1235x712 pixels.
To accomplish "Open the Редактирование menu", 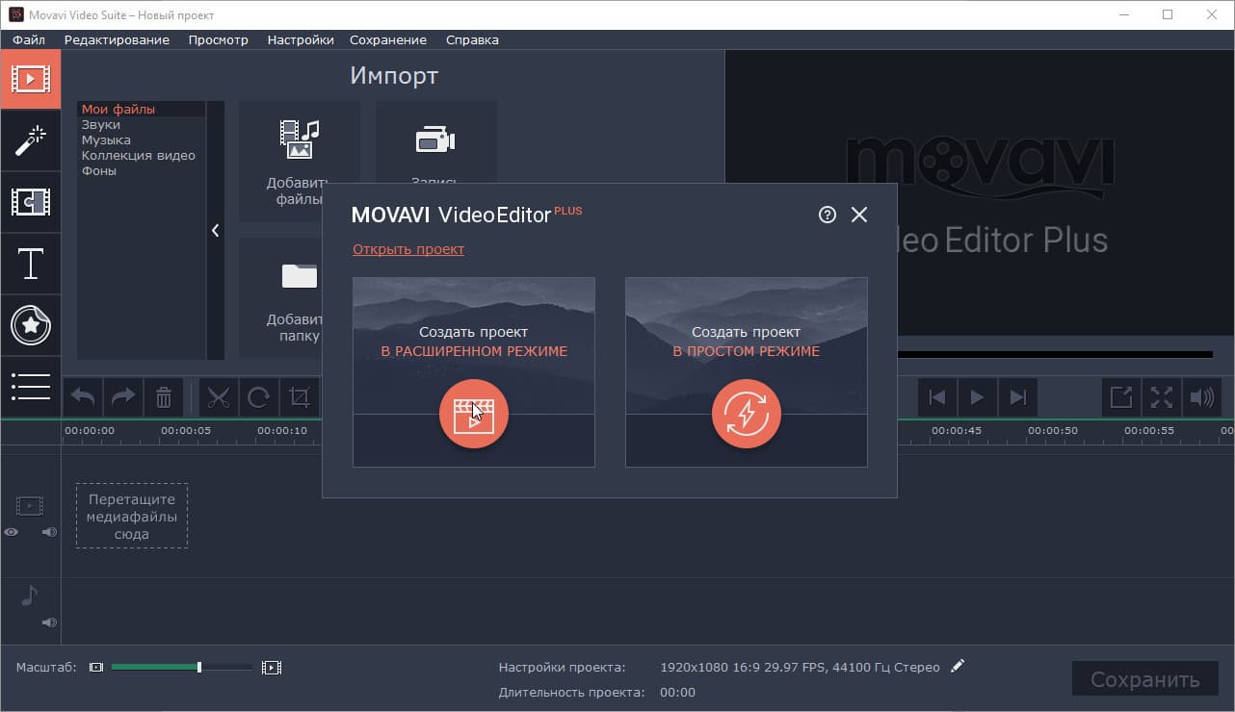I will click(x=117, y=39).
